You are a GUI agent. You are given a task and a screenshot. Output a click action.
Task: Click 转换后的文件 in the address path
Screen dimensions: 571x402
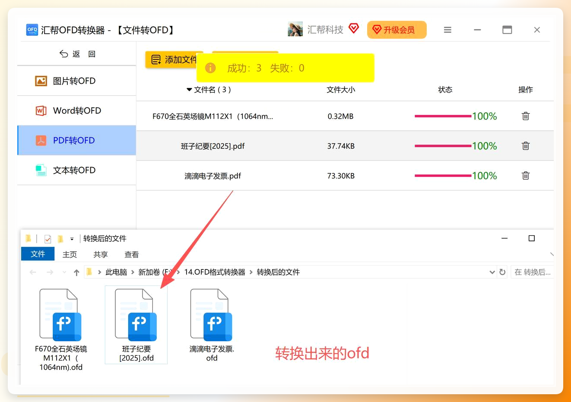pyautogui.click(x=278, y=272)
